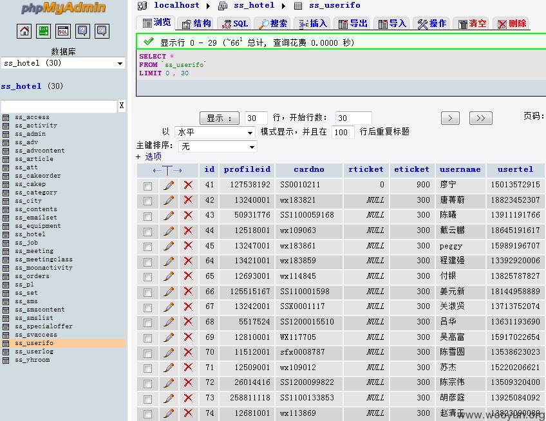Viewport: 546px width, 421px height.
Task: Click the Drop table tab
Action: (511, 24)
